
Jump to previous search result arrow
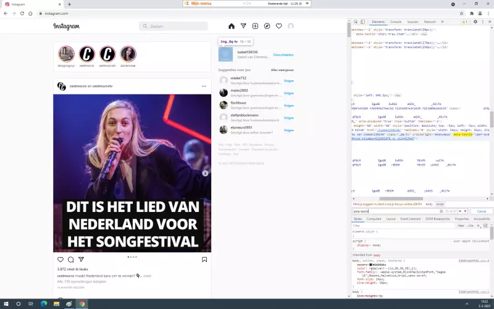(460, 211)
